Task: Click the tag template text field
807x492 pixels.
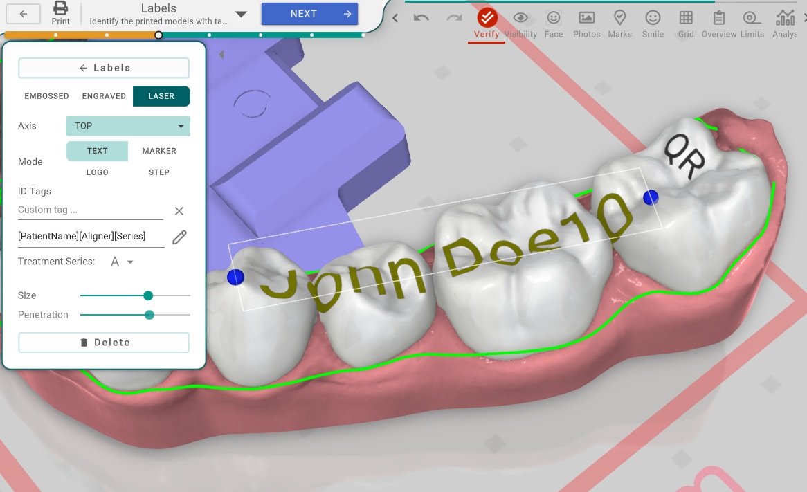Action: point(91,236)
